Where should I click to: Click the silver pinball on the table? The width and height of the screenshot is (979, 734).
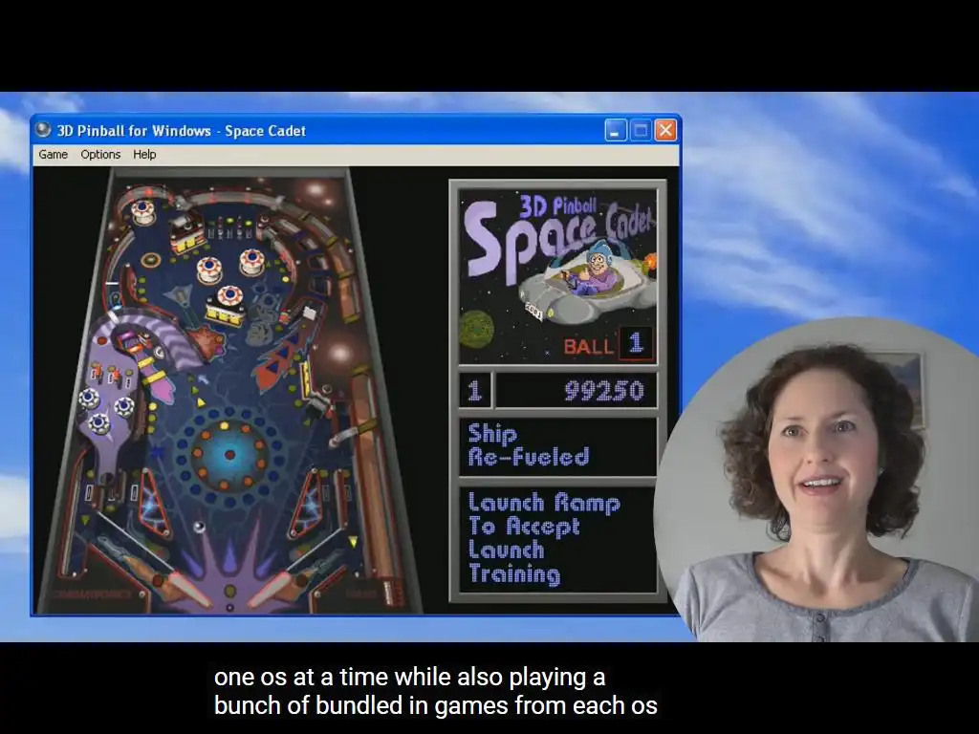tap(199, 528)
